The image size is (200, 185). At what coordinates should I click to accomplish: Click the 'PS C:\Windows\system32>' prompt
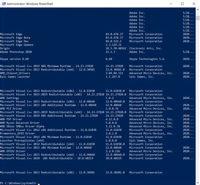pos(18,183)
